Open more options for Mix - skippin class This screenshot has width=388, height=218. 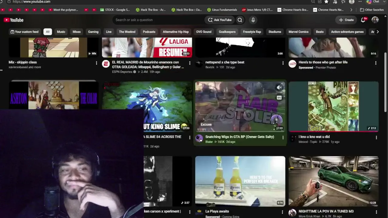[96, 63]
